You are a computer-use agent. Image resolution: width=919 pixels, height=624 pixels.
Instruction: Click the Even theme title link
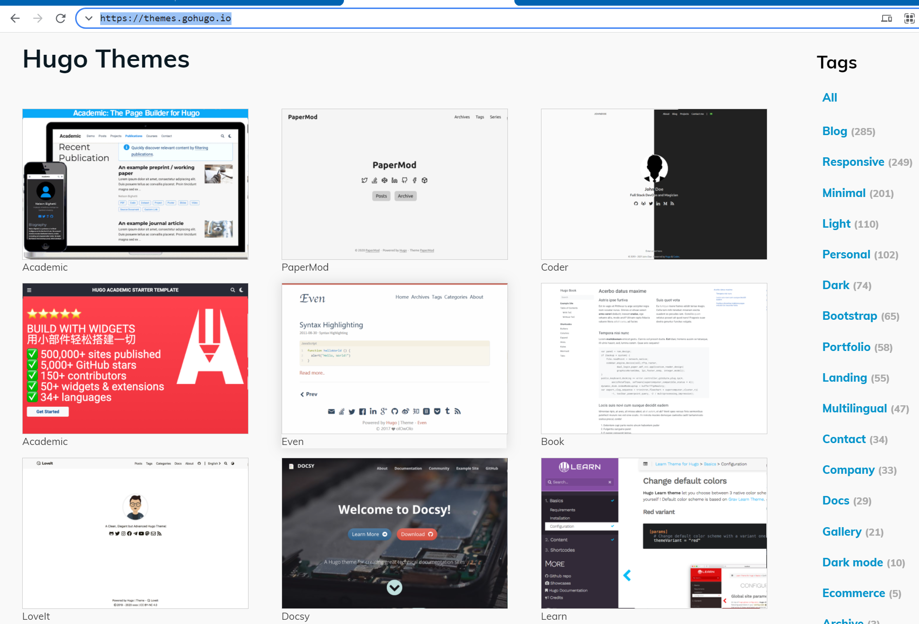click(292, 442)
